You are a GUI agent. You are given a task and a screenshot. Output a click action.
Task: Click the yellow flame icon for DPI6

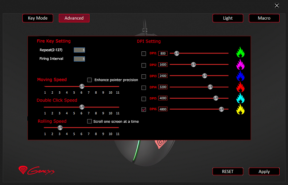click(x=240, y=109)
